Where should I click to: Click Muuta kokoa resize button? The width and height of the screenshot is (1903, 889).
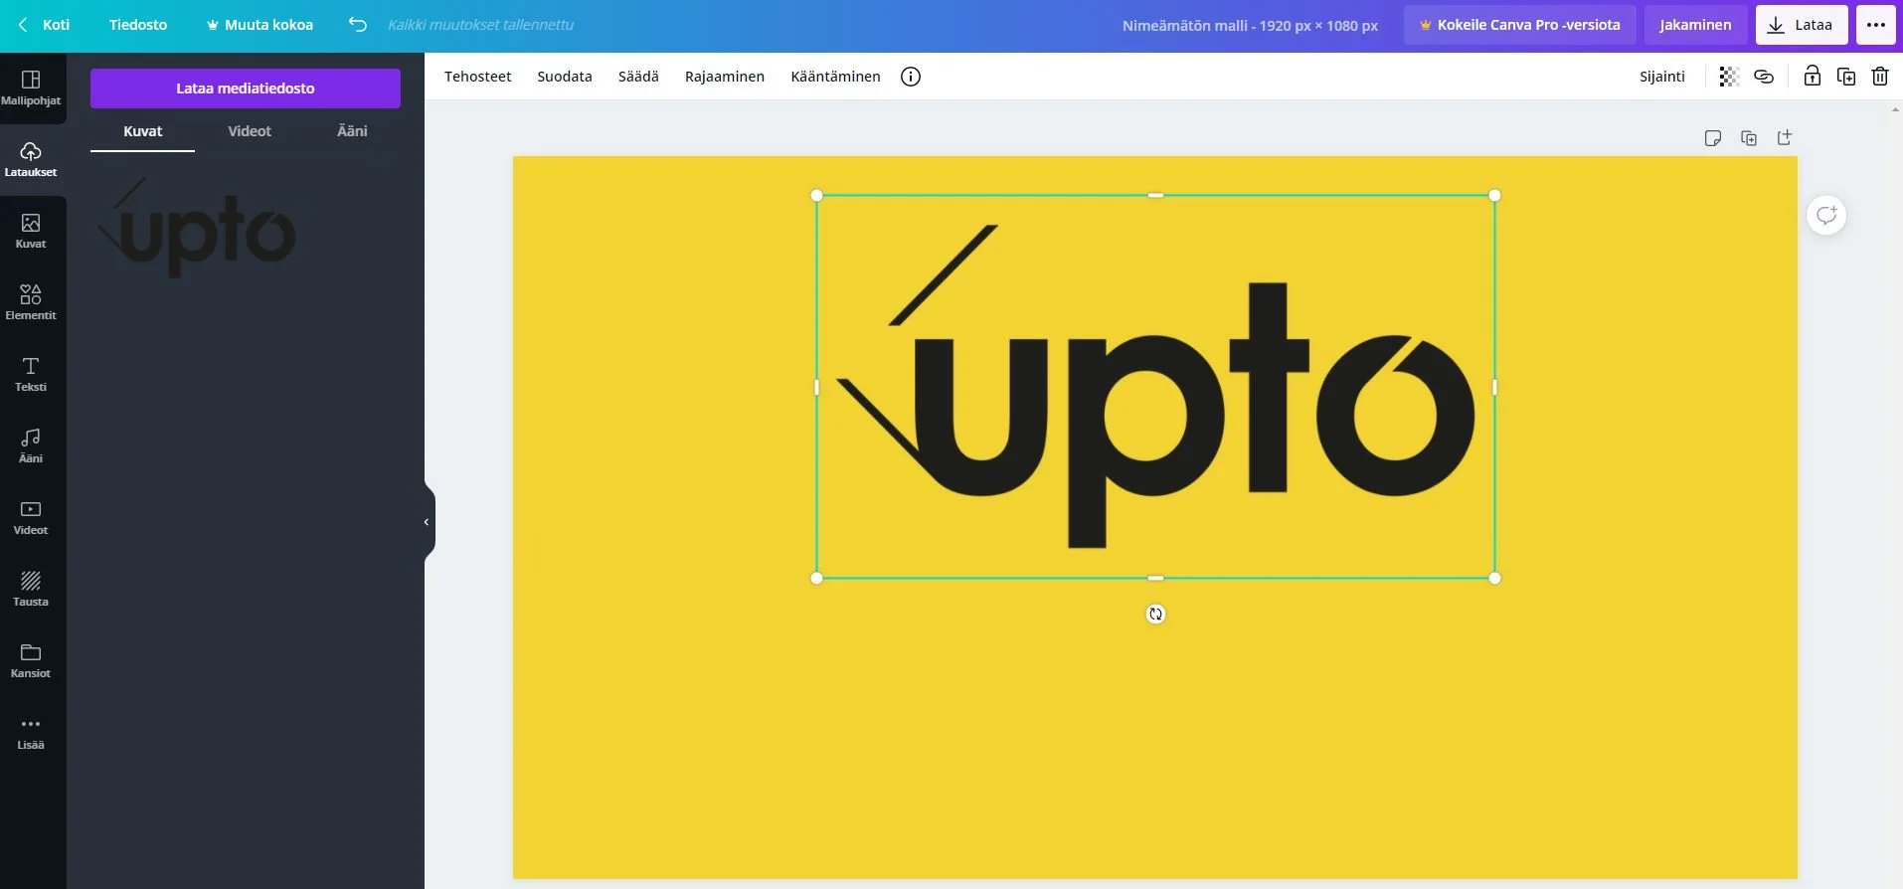tap(259, 25)
